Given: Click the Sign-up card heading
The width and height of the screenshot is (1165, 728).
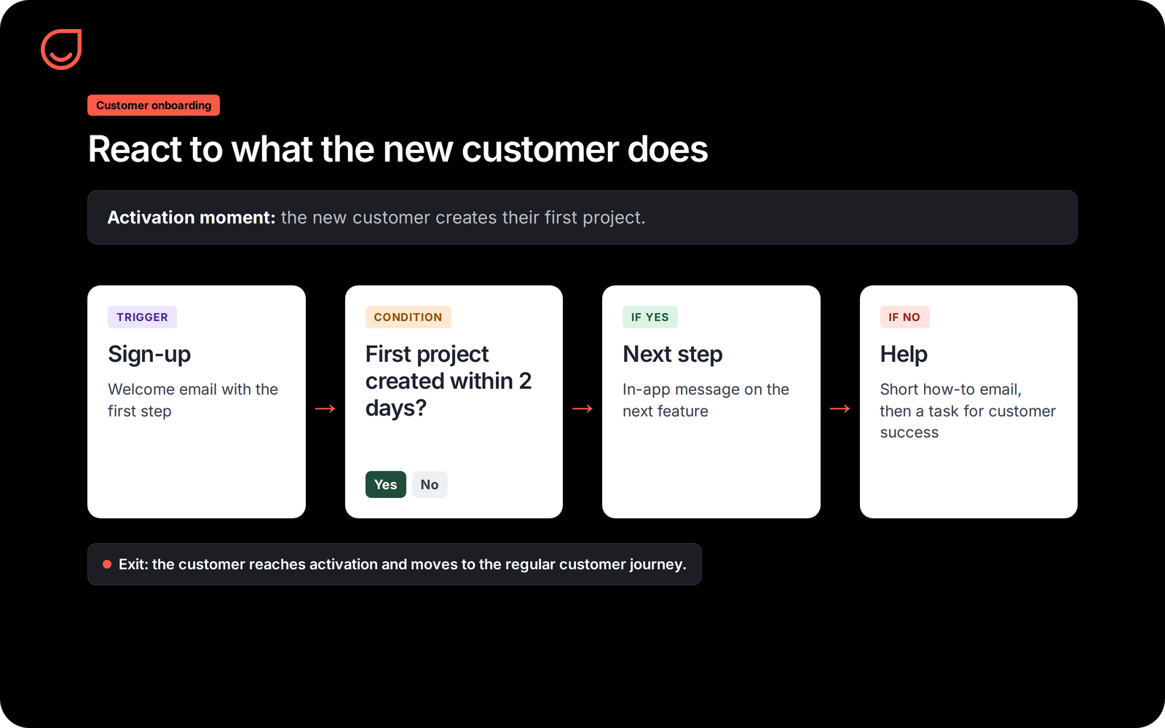Looking at the screenshot, I should click(x=149, y=355).
